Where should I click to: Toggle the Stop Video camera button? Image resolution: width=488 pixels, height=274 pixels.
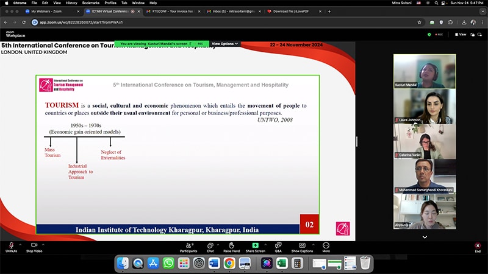(x=34, y=245)
